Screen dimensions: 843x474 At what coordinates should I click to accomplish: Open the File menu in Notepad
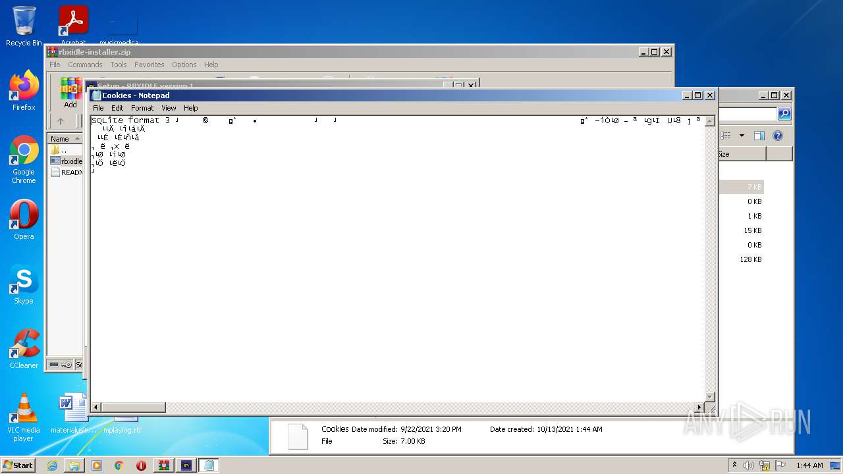98,108
